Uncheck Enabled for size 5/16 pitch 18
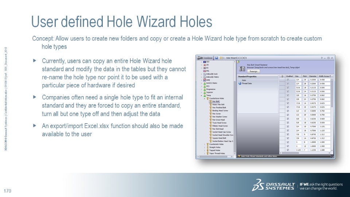Viewport: 350px width, 197px height. tap(288, 87)
